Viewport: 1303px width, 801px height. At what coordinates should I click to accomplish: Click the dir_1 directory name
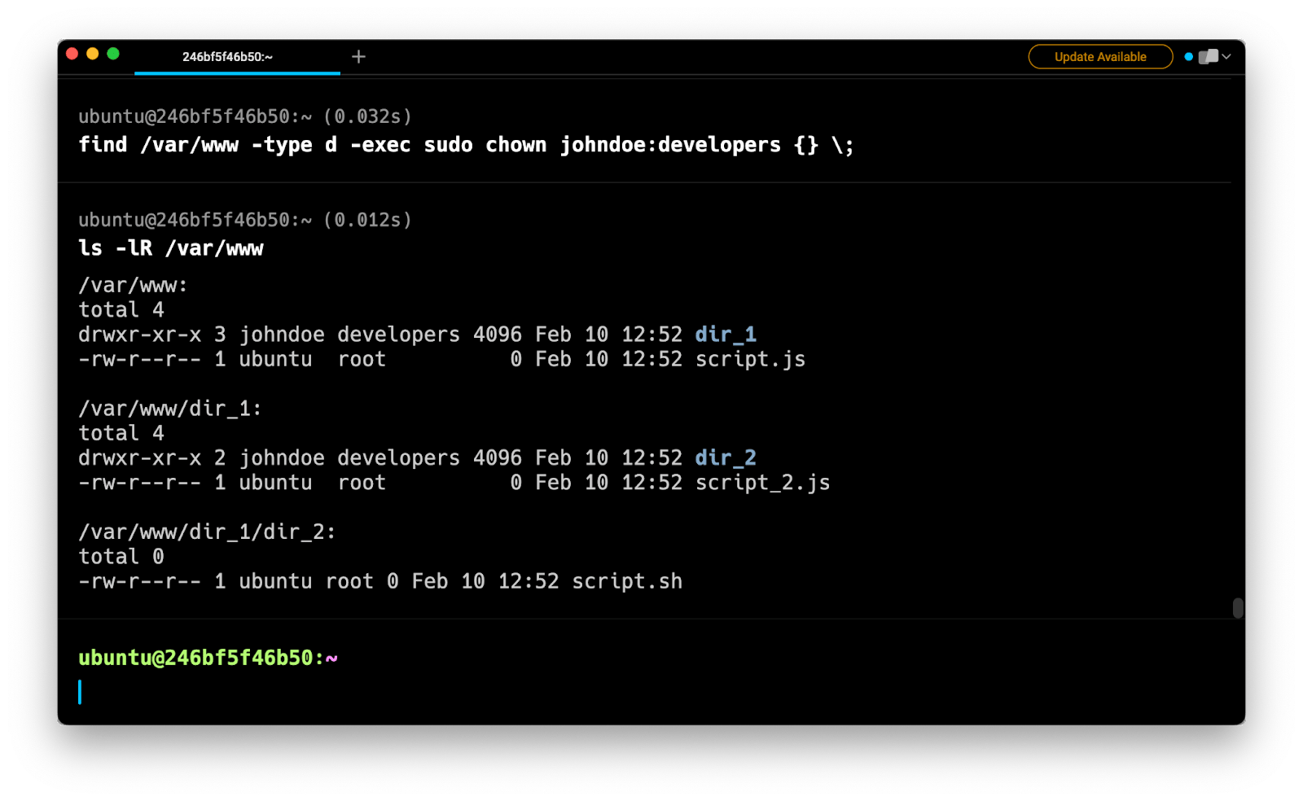[726, 335]
